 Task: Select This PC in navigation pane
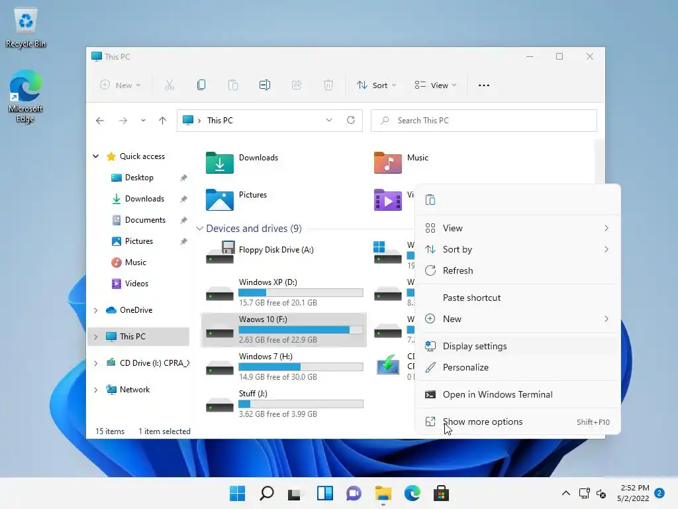[138, 336]
